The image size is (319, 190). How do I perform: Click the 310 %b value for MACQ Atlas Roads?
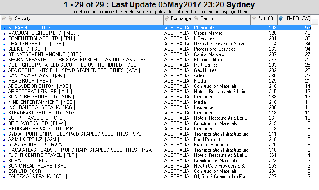click(273, 150)
